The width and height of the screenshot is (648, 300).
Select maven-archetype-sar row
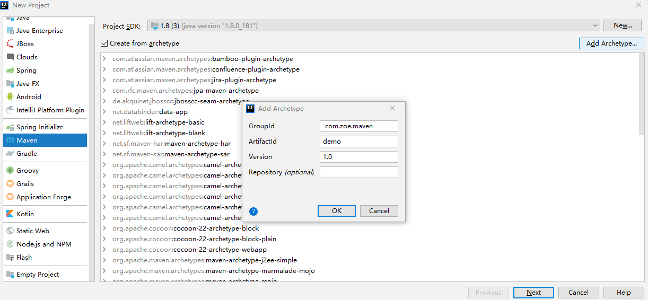coord(171,154)
